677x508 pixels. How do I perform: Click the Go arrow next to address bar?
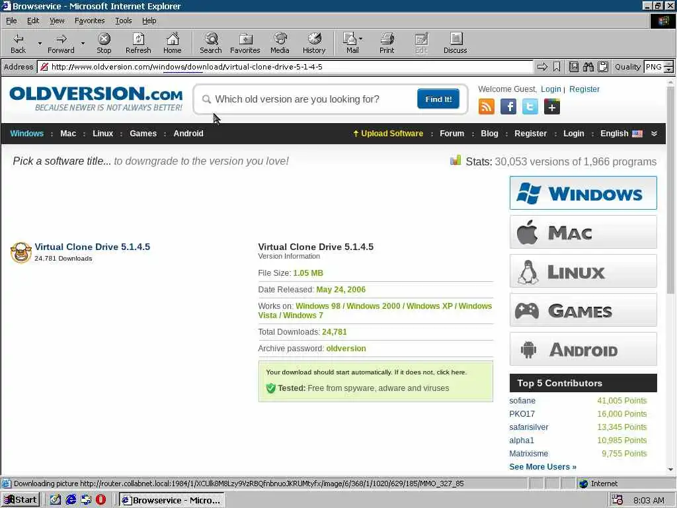542,67
